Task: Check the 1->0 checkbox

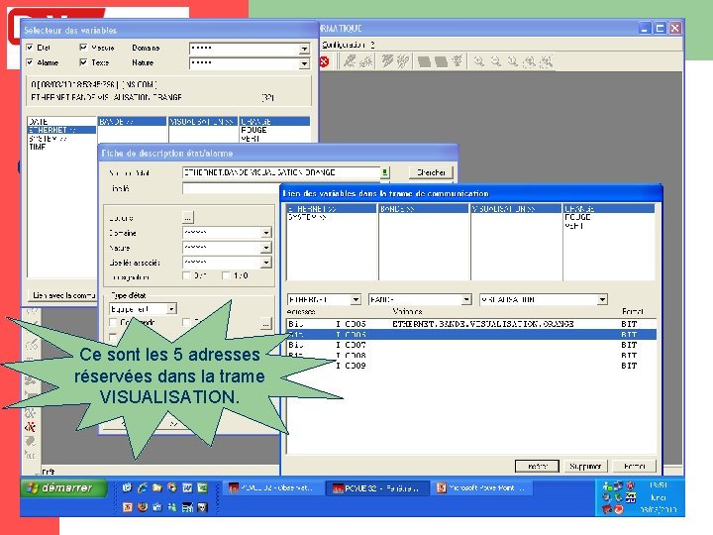Action: [x=226, y=275]
